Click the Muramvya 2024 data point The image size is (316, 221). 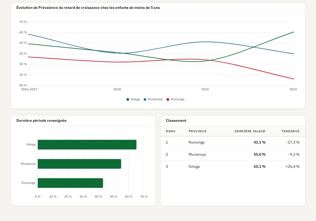click(x=293, y=54)
